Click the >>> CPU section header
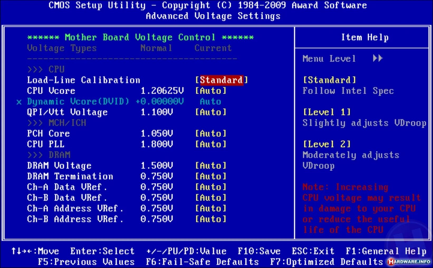The height and width of the screenshot is (268, 433). pyautogui.click(x=46, y=70)
